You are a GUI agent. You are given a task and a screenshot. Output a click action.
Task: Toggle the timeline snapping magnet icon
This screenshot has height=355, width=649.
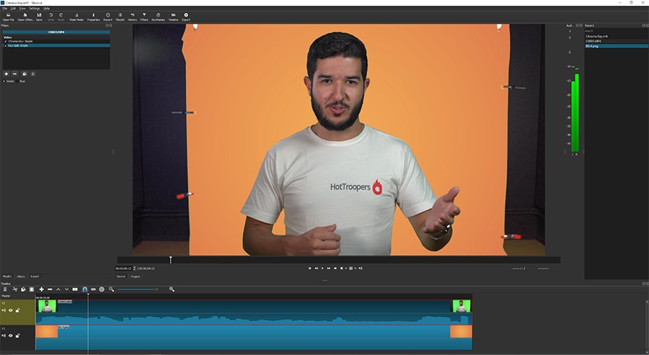coord(84,289)
